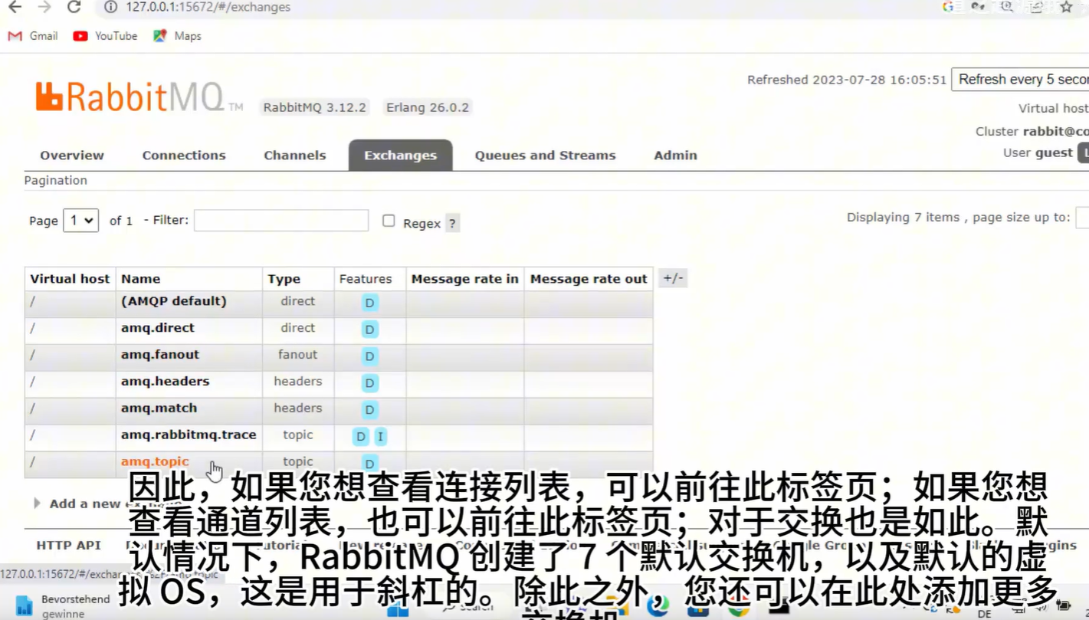Viewport: 1089px width, 620px height.
Task: Open the amq.match exchange
Action: tap(159, 408)
